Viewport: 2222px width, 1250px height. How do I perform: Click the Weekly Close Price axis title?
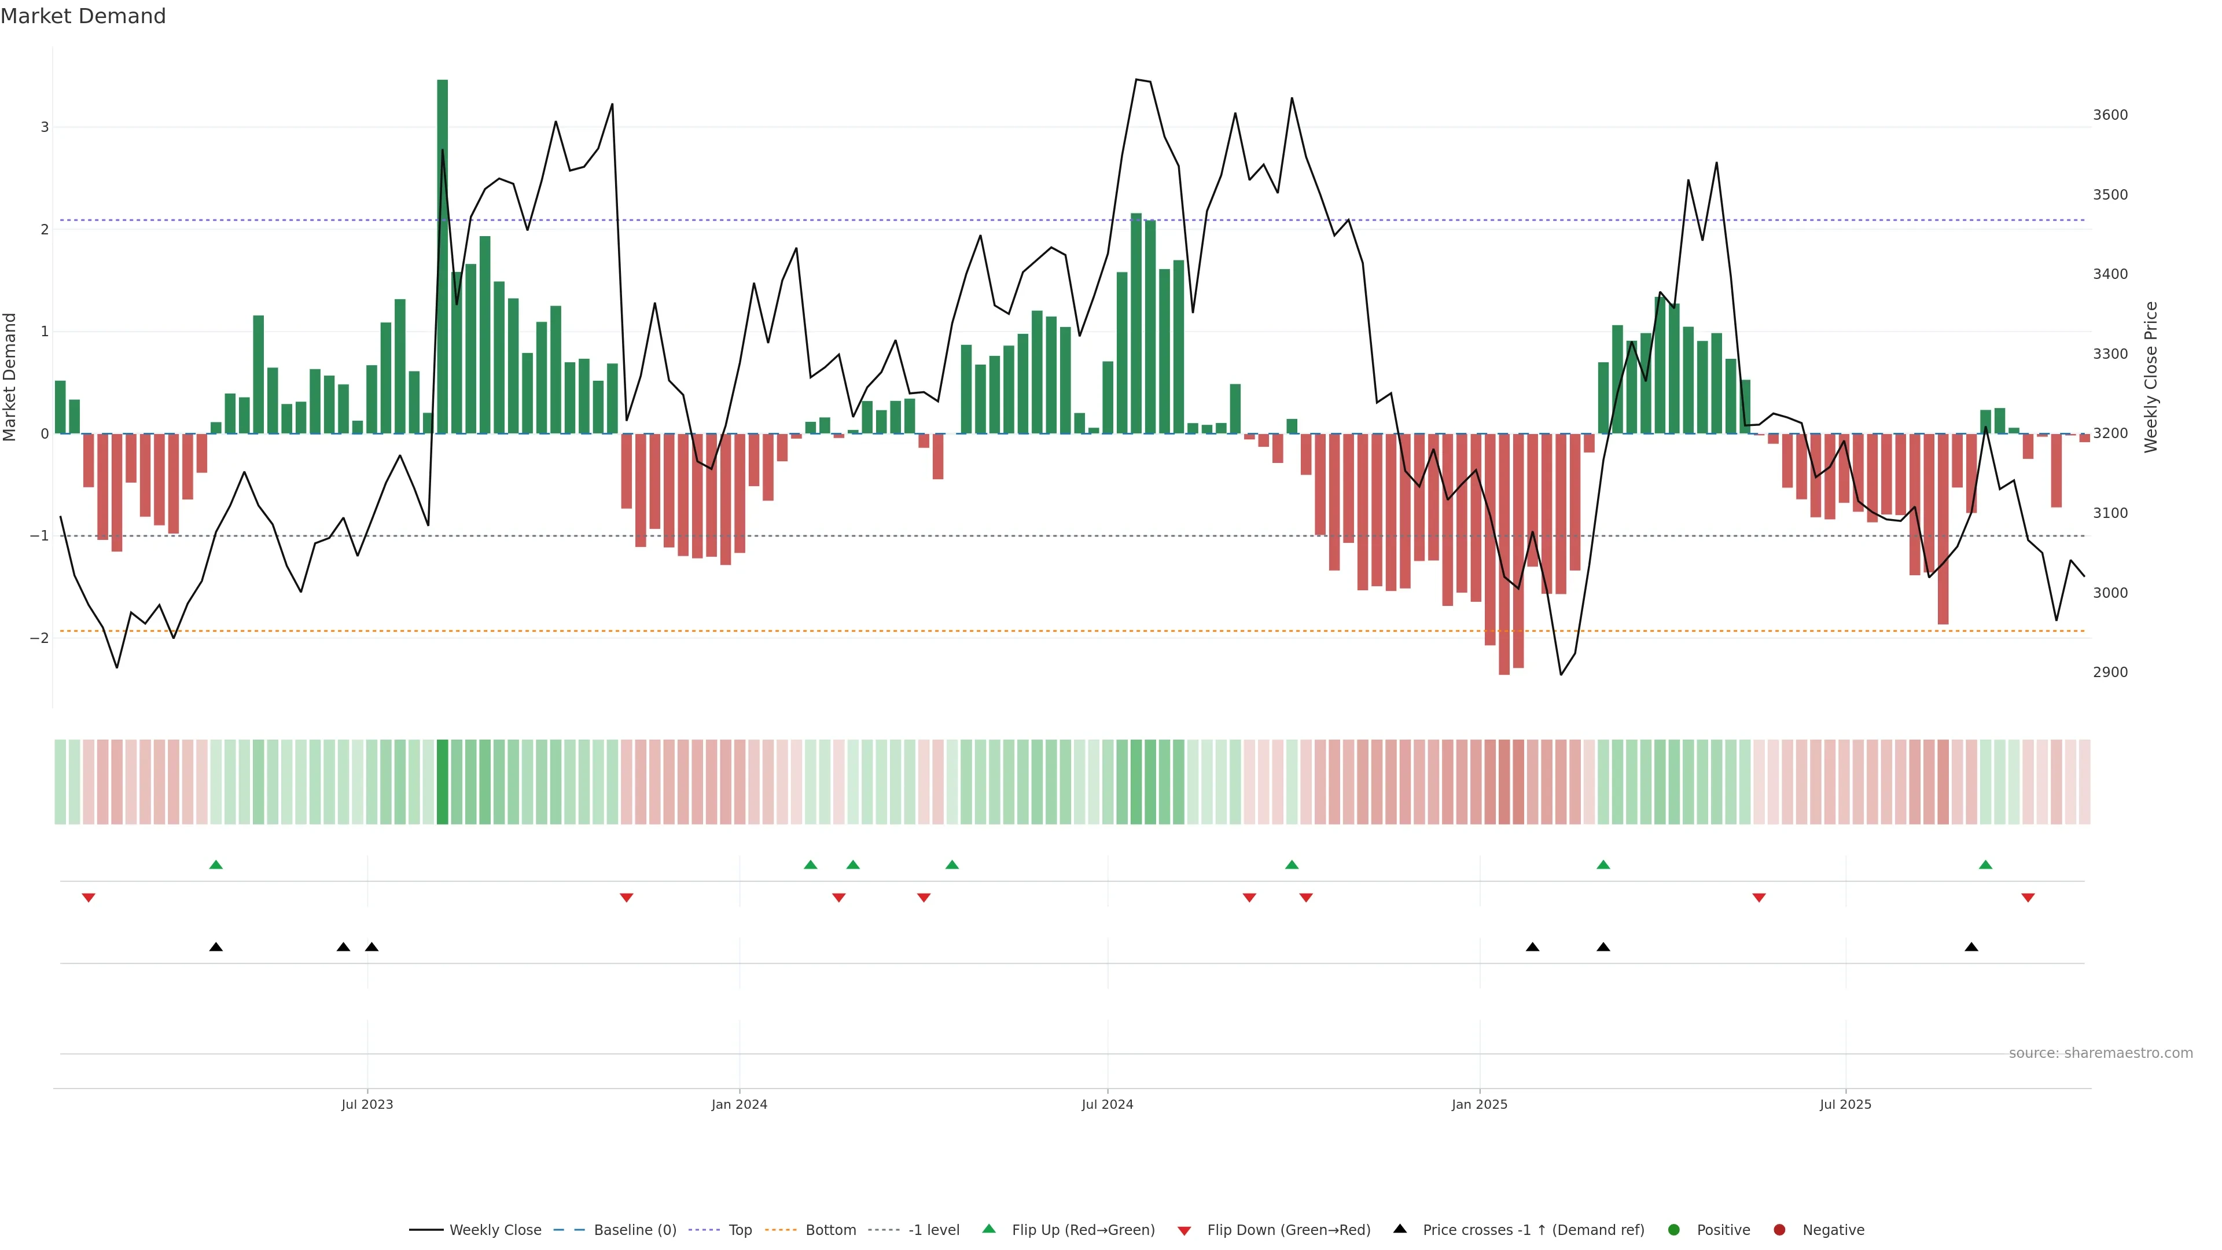[x=2151, y=377]
